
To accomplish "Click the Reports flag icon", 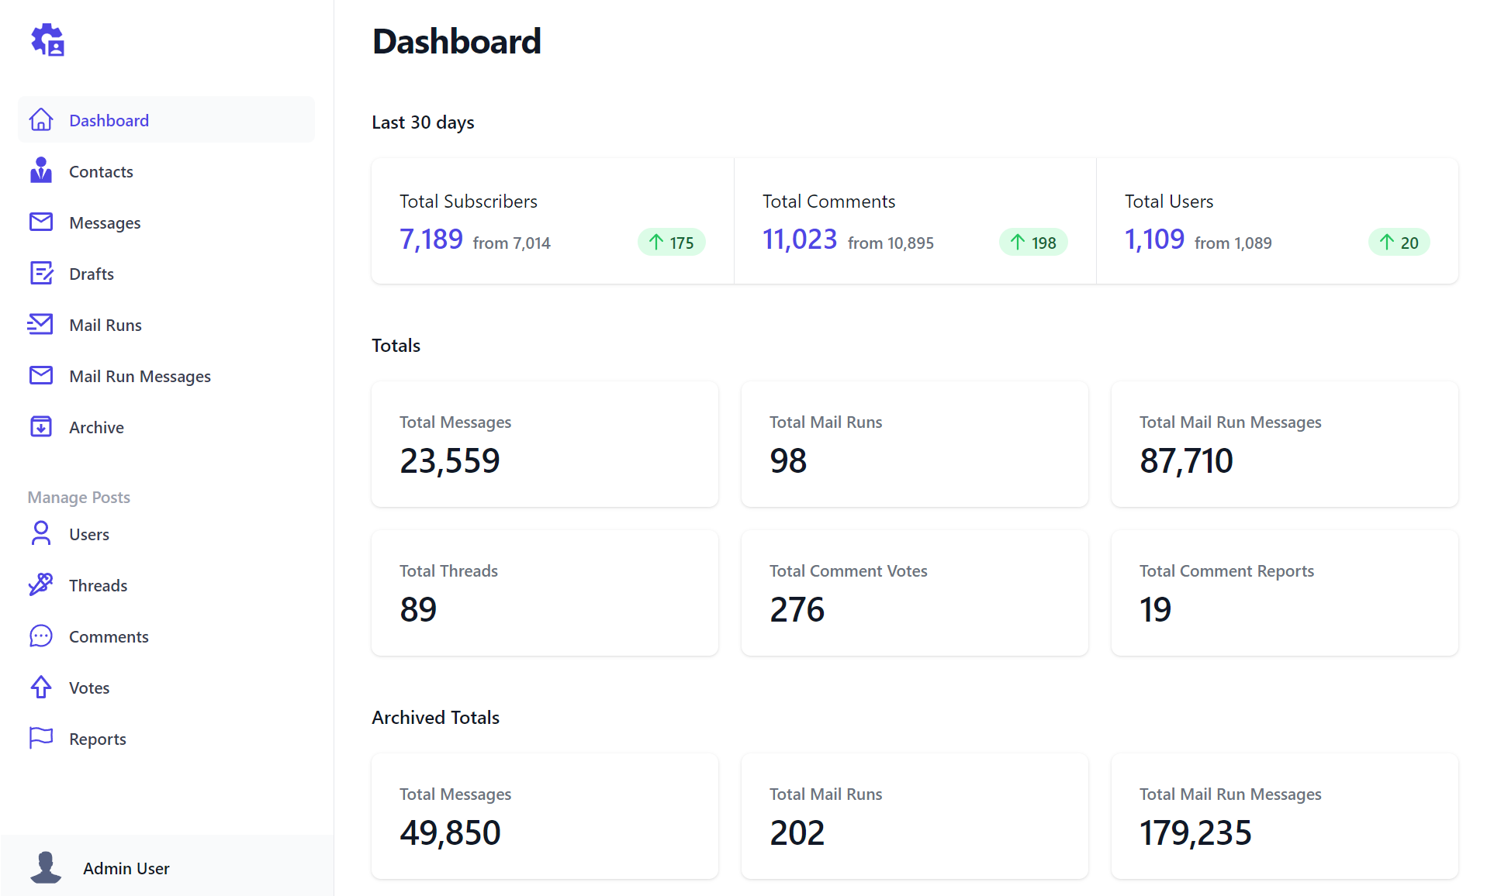I will pyautogui.click(x=41, y=738).
